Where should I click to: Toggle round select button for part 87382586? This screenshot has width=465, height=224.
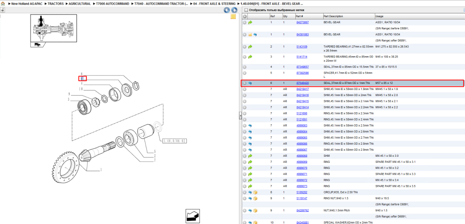245,73
